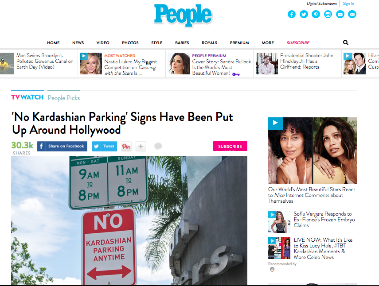Click the email newsletter envelope icon

point(352,14)
